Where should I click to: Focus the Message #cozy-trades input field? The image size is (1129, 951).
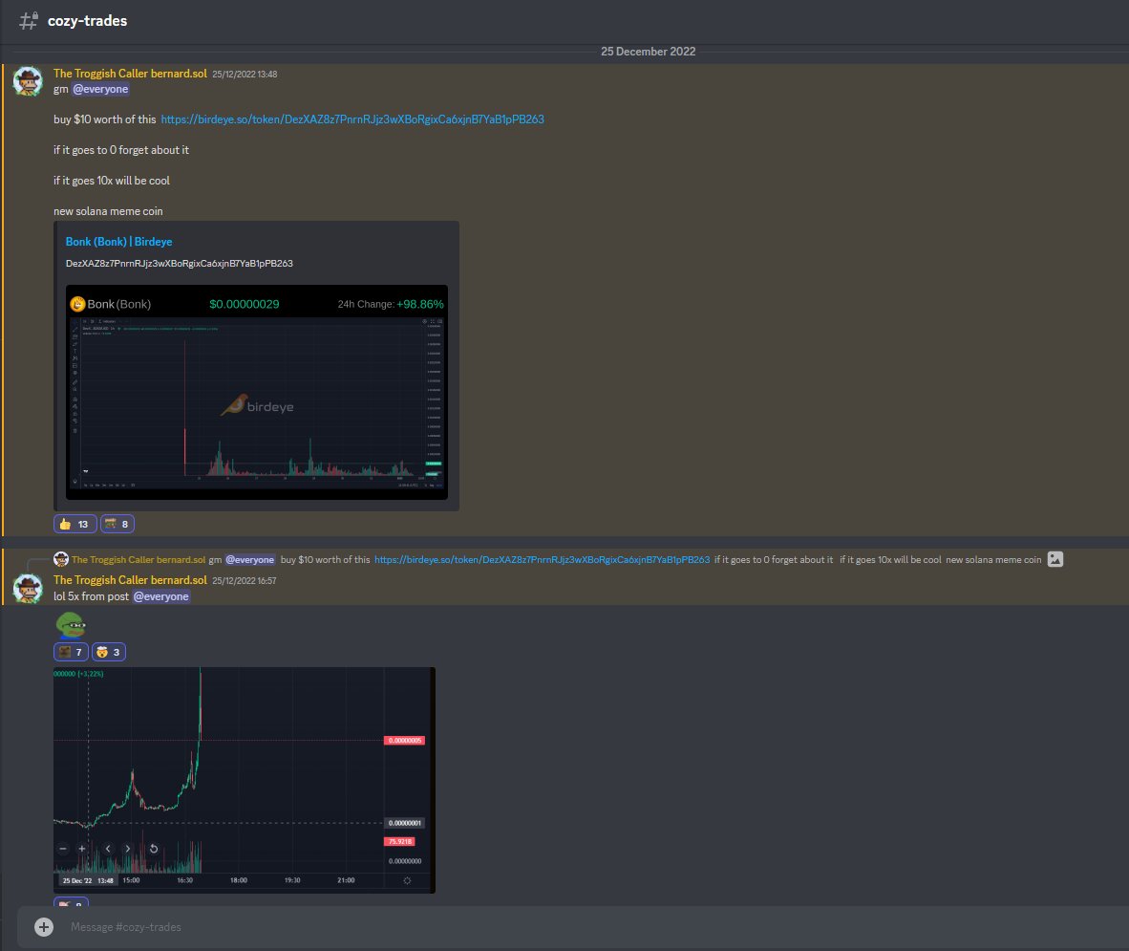click(576, 927)
